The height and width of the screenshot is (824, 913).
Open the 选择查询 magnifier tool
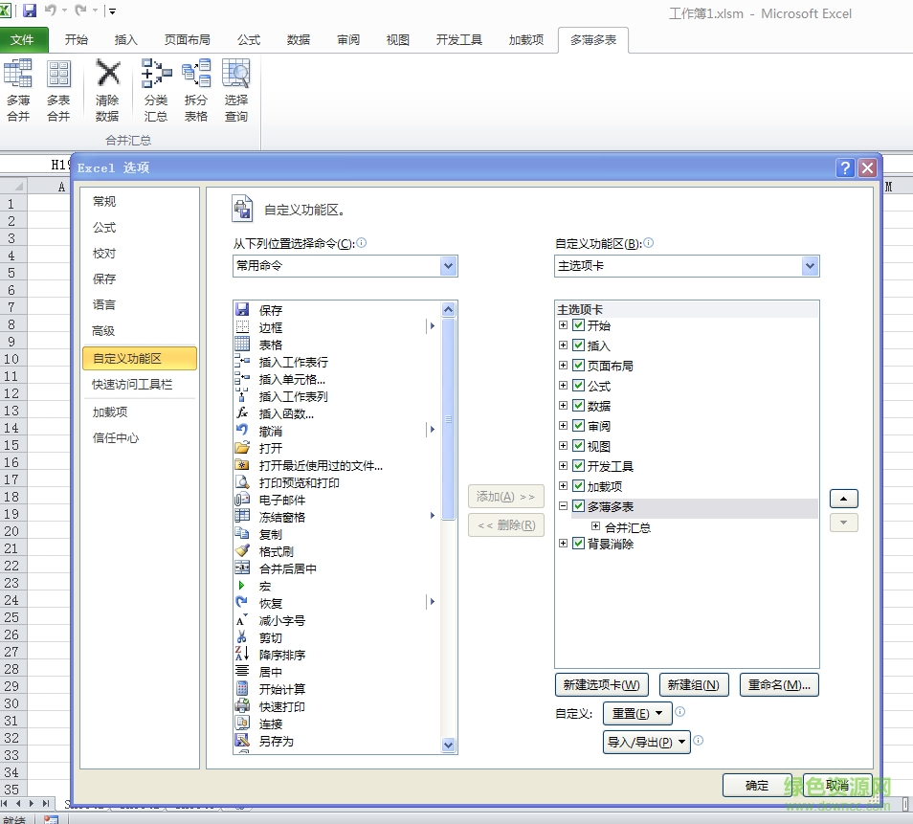click(235, 89)
